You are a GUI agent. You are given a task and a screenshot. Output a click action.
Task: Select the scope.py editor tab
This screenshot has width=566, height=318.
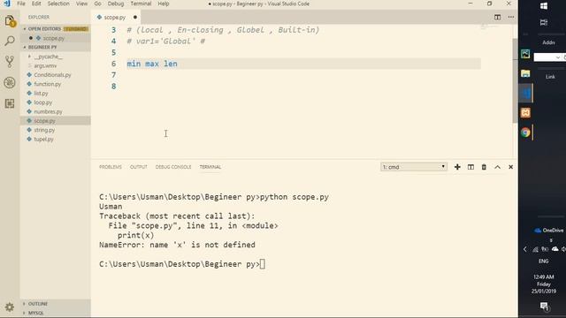click(x=115, y=18)
